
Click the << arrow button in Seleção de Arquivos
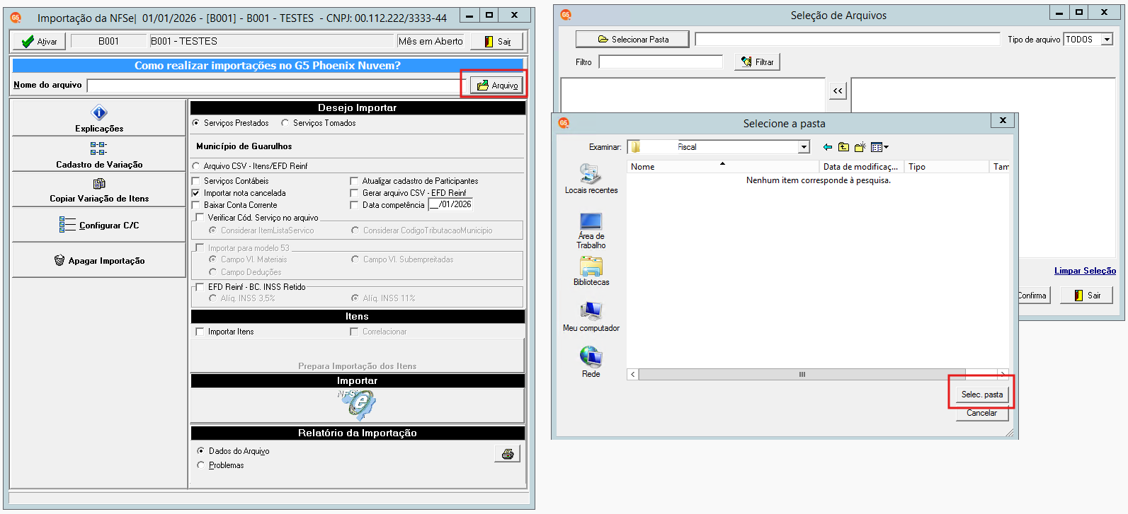point(838,90)
